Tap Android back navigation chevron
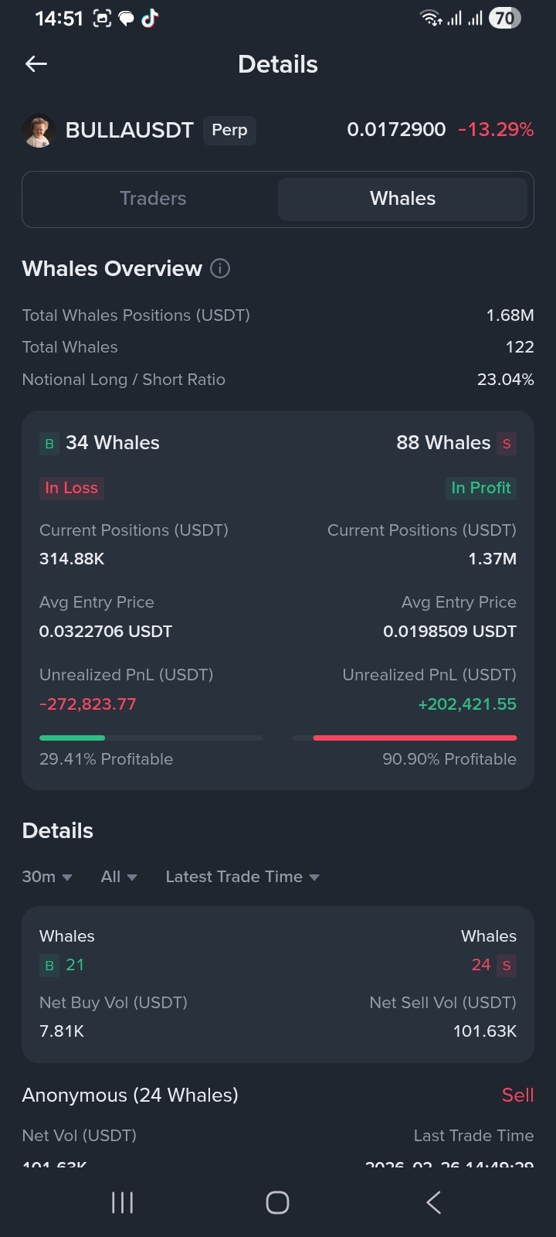 pyautogui.click(x=434, y=1202)
